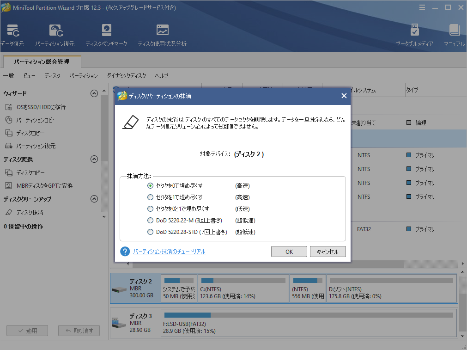Click the ディスク抹消 eraser icon in sidebar
The width and height of the screenshot is (467, 350).
click(x=9, y=212)
